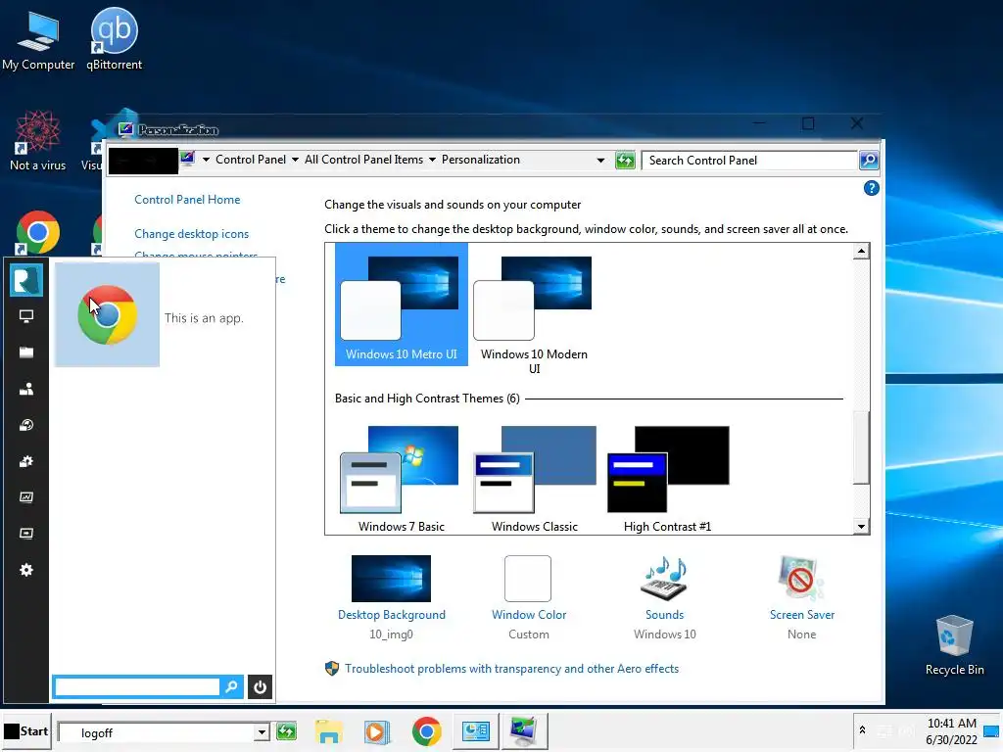Click All Control Panel Items breadcrumb
Image resolution: width=1003 pixels, height=752 pixels.
pos(364,160)
